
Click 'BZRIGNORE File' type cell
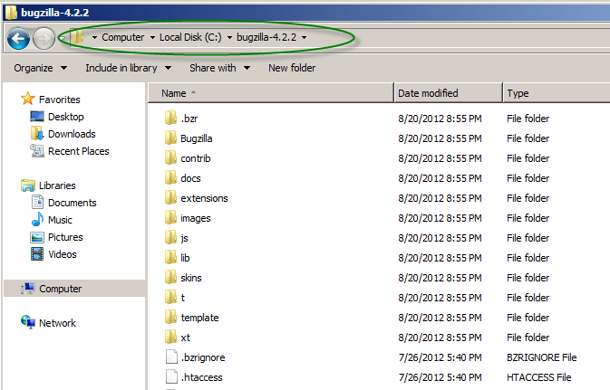[541, 357]
